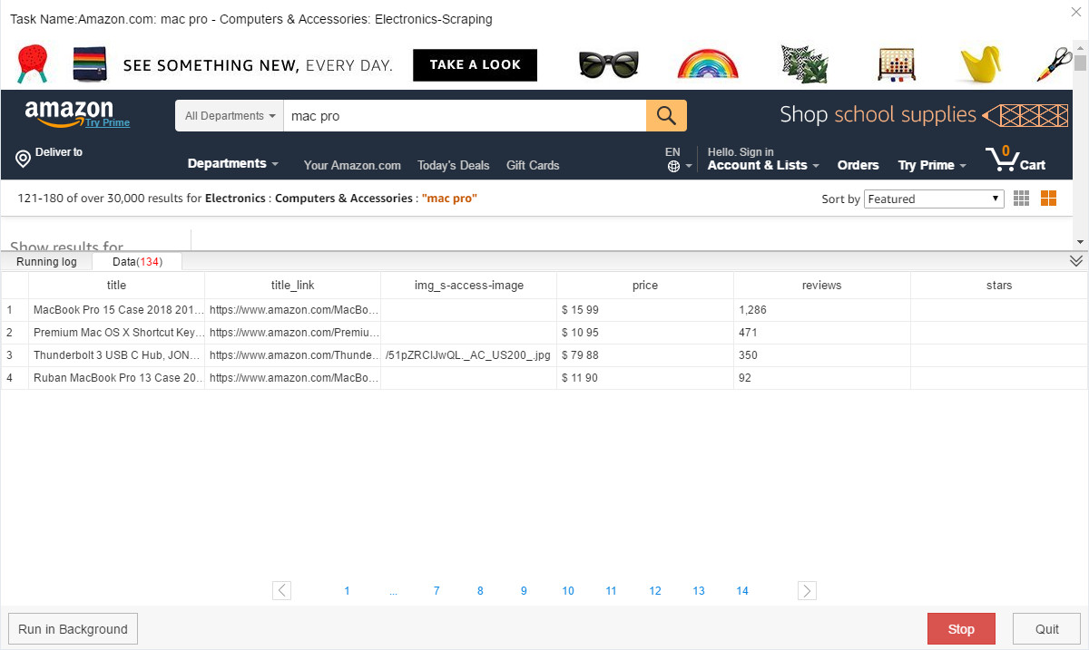The image size is (1089, 650).
Task: Select the MacBook Pro 15 Case title cell
Action: (116, 310)
